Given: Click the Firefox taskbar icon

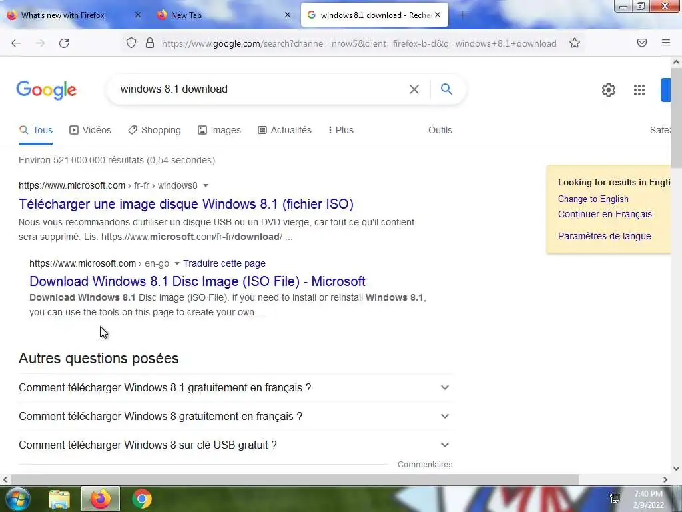Looking at the screenshot, I should (101, 499).
